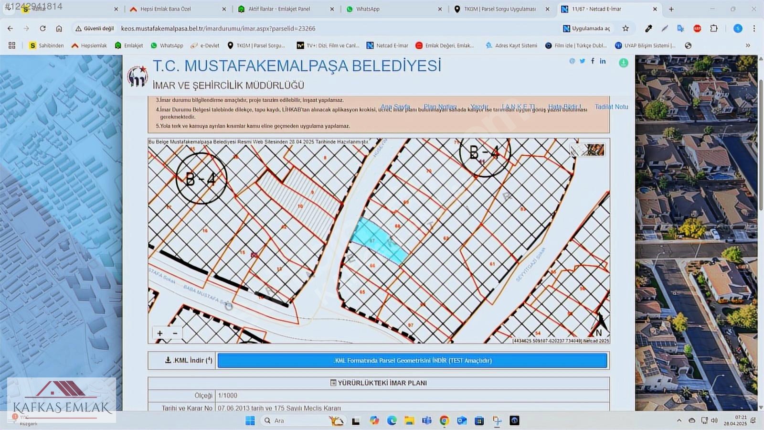
Task: Open the Sahibinden bookmark
Action: point(46,45)
